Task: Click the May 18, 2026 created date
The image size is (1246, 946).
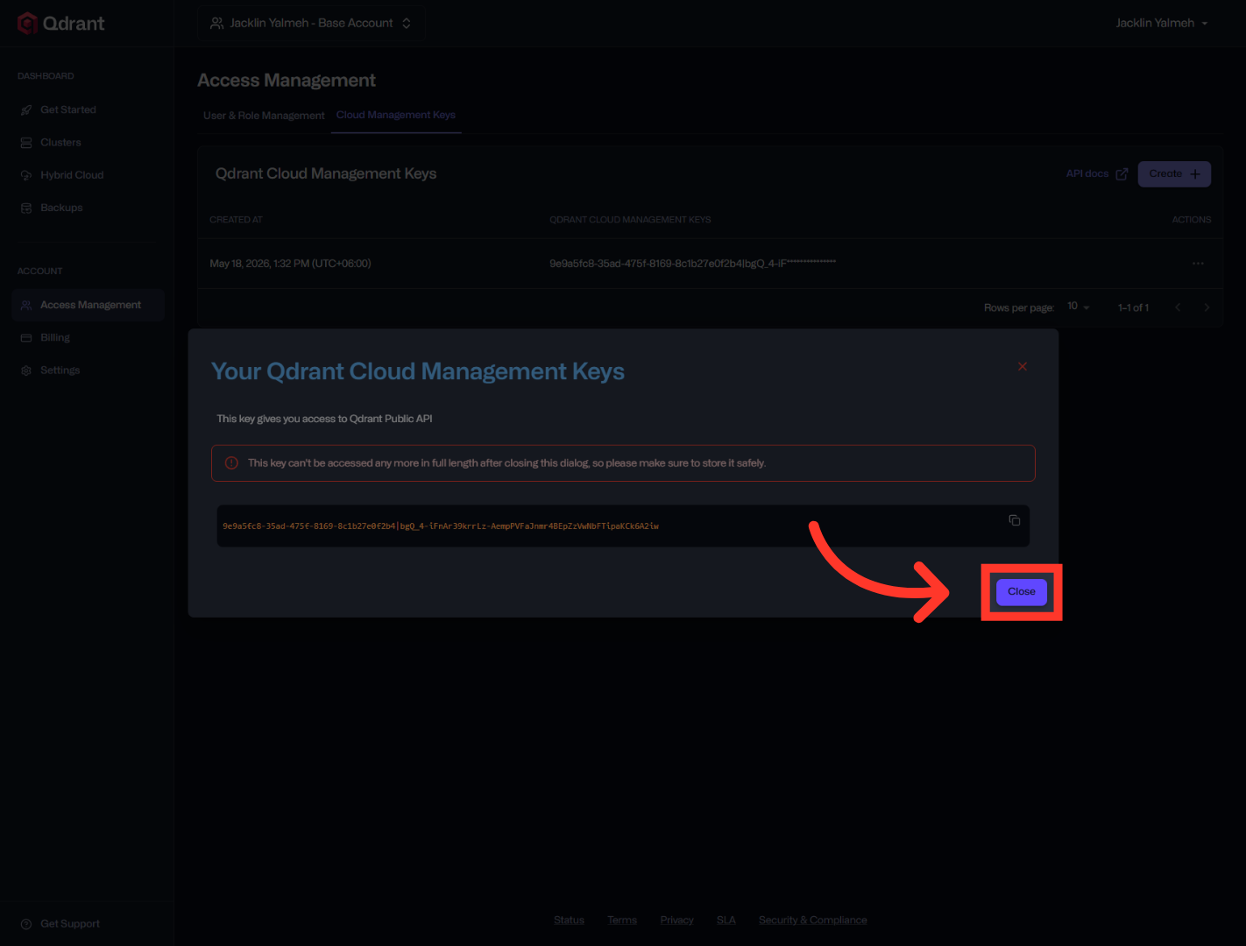Action: [290, 264]
